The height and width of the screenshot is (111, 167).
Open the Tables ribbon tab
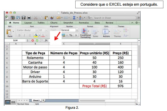pyautogui.click(x=41, y=23)
